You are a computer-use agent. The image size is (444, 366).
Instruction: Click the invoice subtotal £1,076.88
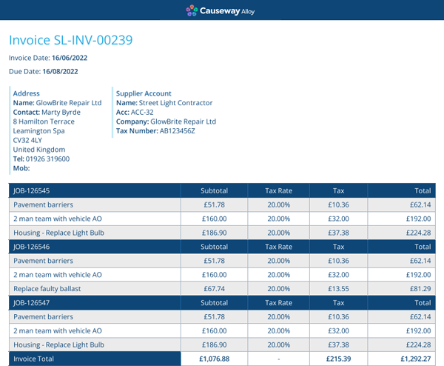point(214,359)
